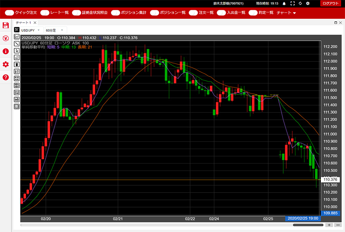
Task: Open the チャート dropdown menu
Action: [286, 13]
